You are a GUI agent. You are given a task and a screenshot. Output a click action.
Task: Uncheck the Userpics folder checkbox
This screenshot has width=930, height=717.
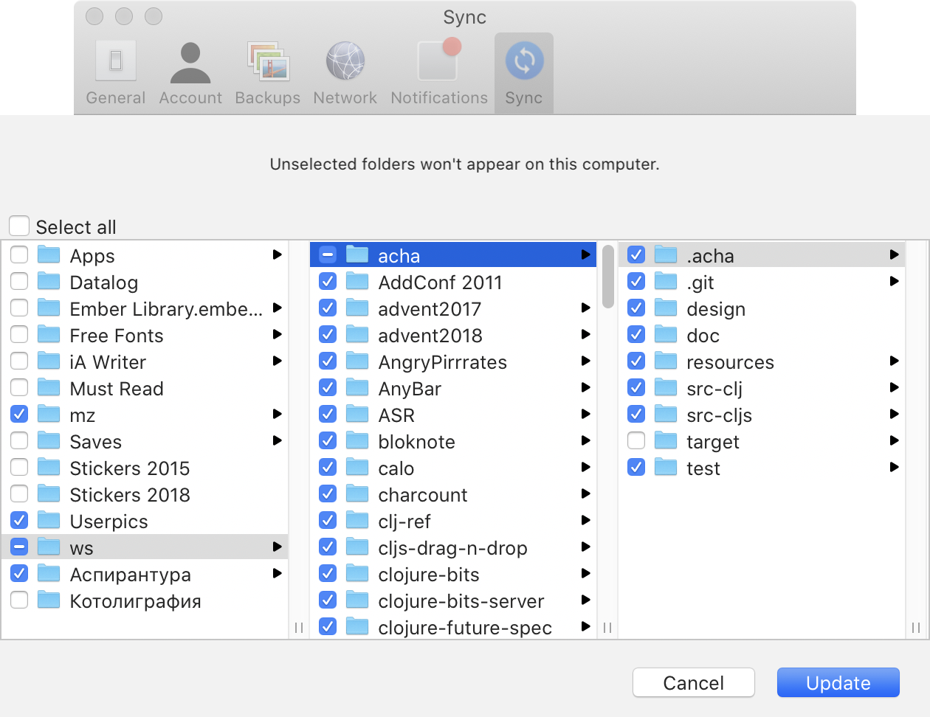[x=20, y=521]
